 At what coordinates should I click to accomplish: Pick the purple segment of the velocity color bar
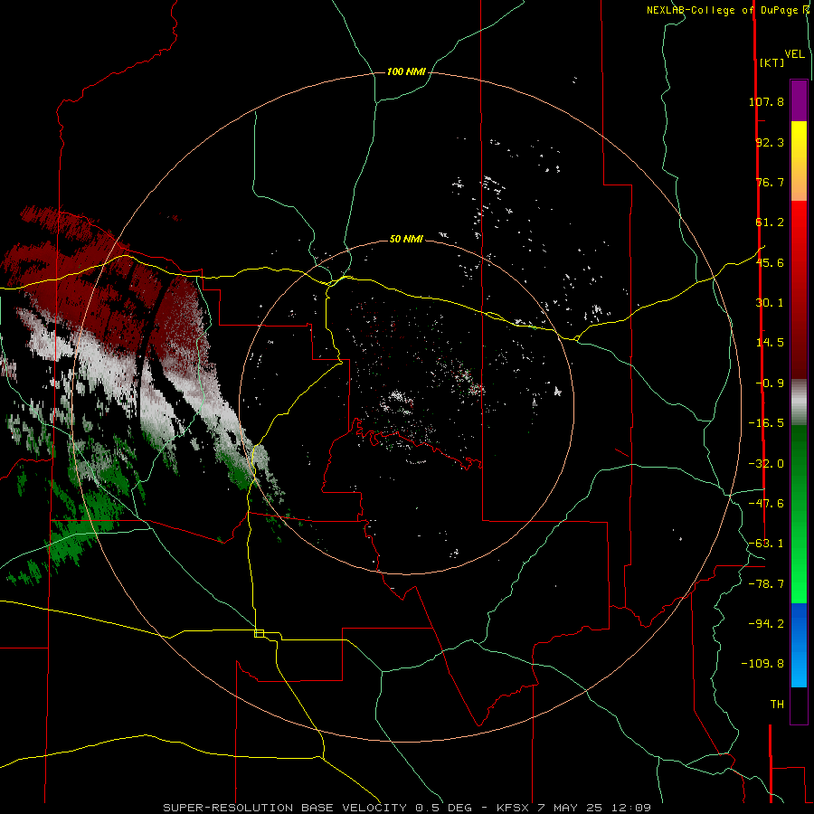(x=799, y=100)
